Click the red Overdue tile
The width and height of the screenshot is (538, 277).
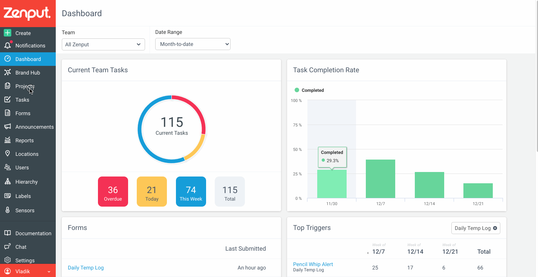point(113,192)
